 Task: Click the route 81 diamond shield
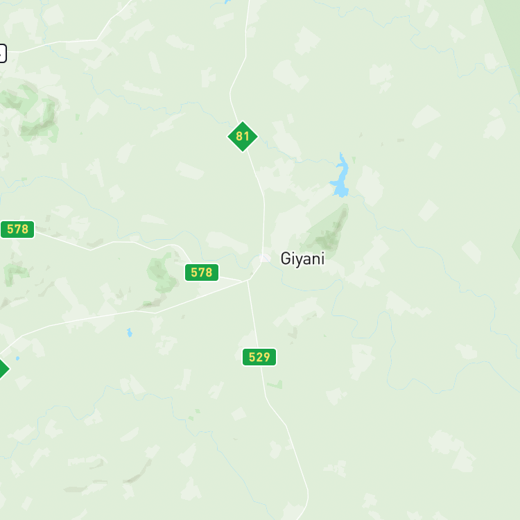click(x=243, y=137)
